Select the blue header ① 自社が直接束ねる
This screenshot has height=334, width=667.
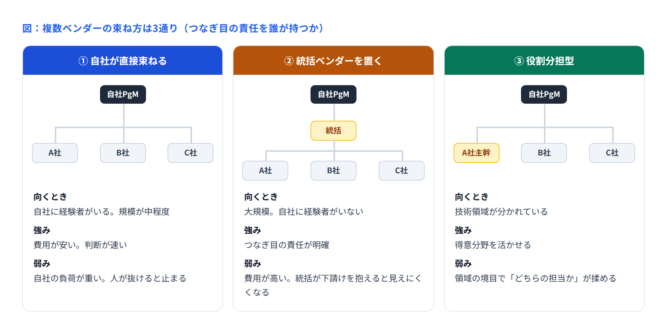pyautogui.click(x=123, y=61)
